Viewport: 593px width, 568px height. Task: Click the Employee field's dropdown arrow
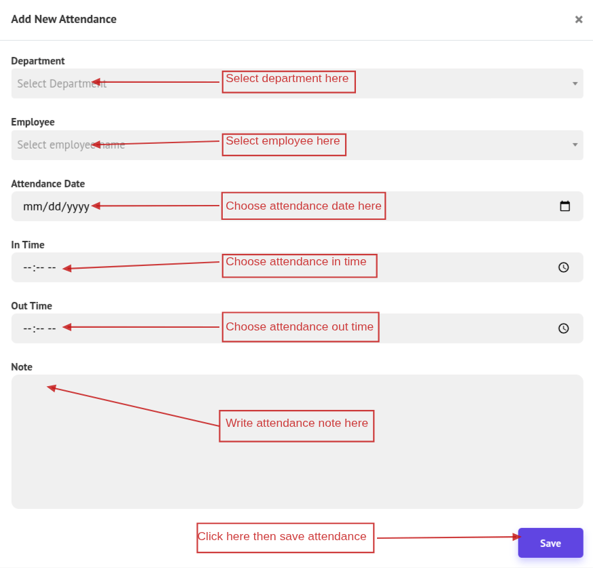coord(575,145)
